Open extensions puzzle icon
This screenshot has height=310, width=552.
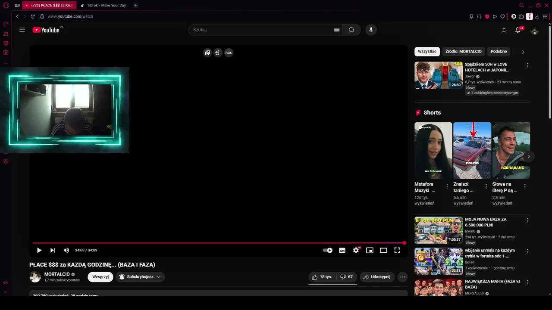point(521,16)
